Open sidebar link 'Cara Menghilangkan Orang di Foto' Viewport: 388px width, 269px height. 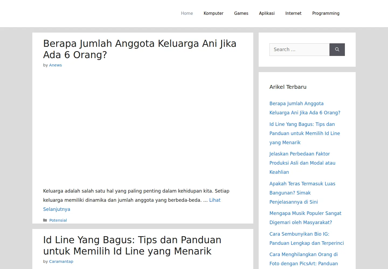pos(304,259)
